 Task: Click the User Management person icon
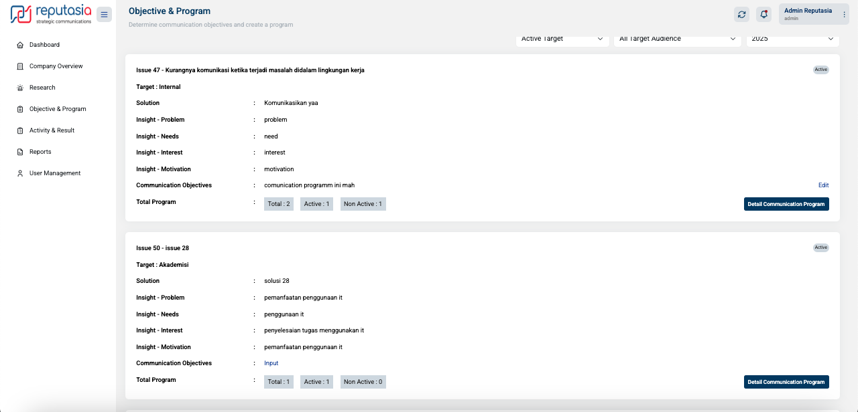click(20, 173)
